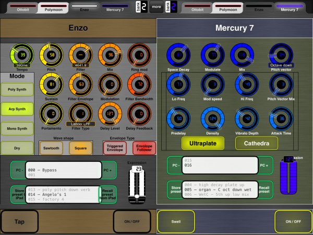The height and width of the screenshot is (235, 313).
Task: Toggle the Enzo ON / OFF footswitch
Action: pos(132,221)
